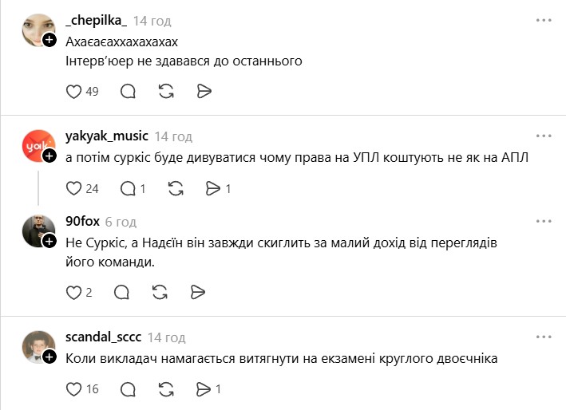Open three-dot menu for yakyak_music comment

544,136
